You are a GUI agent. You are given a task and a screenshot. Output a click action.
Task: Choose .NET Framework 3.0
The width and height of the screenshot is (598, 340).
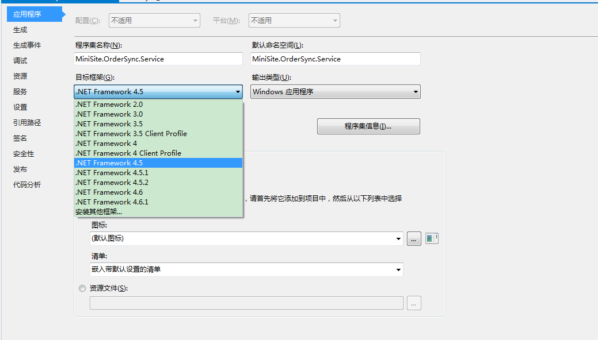(x=158, y=114)
